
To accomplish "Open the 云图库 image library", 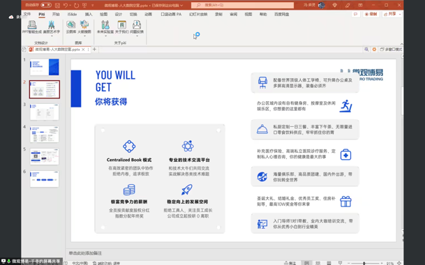I will coord(70,27).
